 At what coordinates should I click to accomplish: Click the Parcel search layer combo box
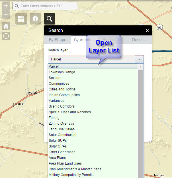[91, 59]
